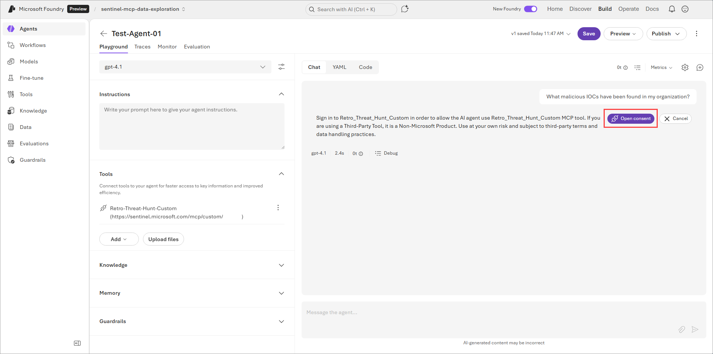
Task: Open the Publish dropdown button
Action: tap(666, 34)
